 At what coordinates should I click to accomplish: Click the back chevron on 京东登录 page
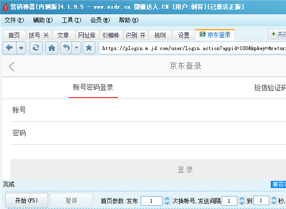click(x=12, y=67)
